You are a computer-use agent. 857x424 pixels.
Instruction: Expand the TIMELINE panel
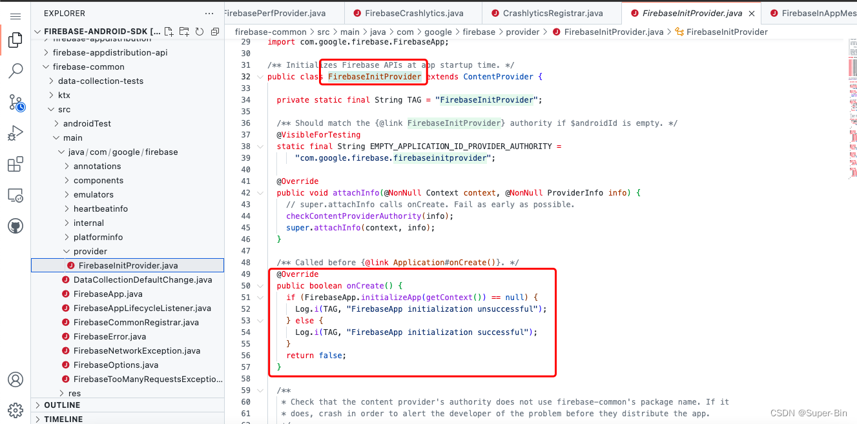(127, 419)
